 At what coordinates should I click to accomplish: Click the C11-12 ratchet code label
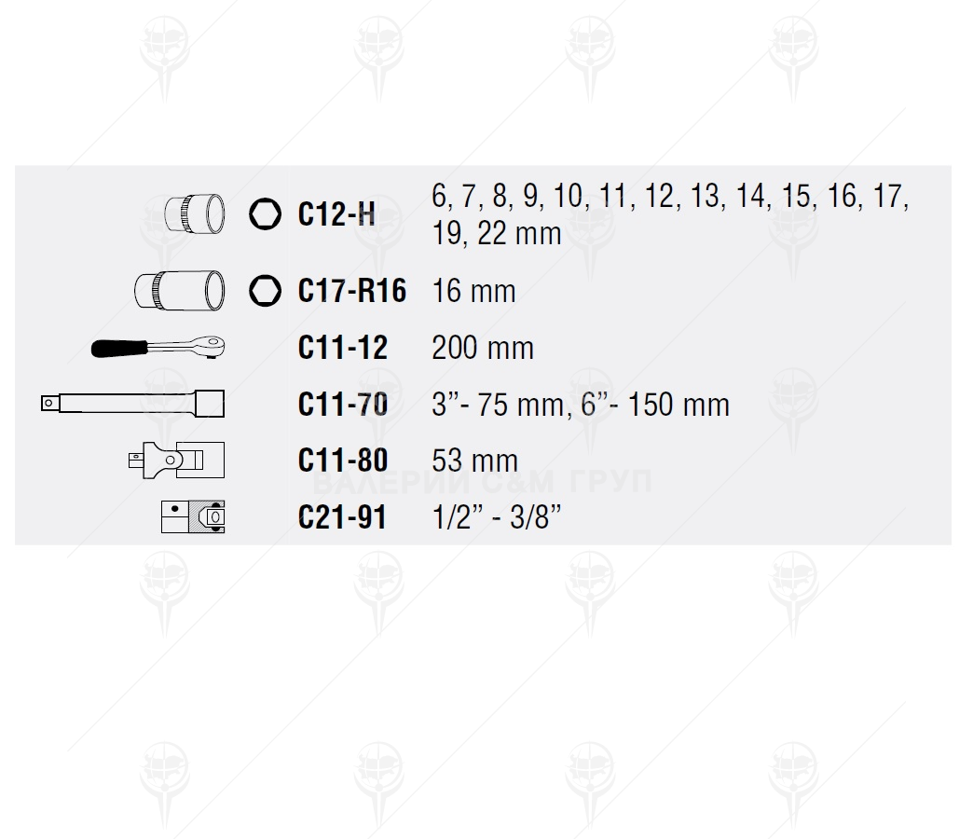(x=342, y=348)
